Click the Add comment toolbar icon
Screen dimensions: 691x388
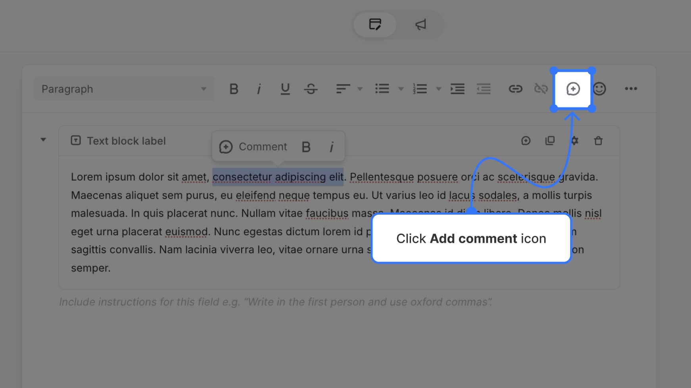tap(573, 89)
